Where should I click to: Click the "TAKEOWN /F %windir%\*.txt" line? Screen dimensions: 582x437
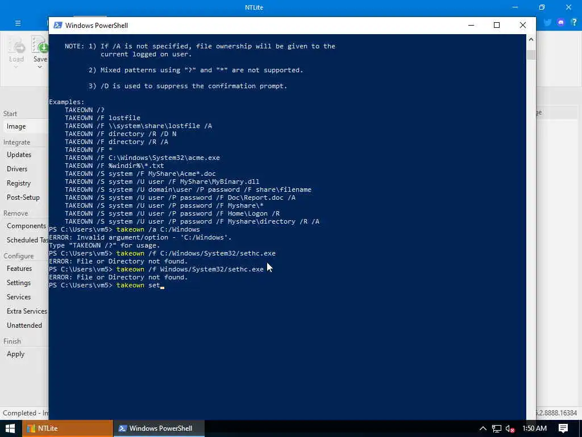(114, 166)
